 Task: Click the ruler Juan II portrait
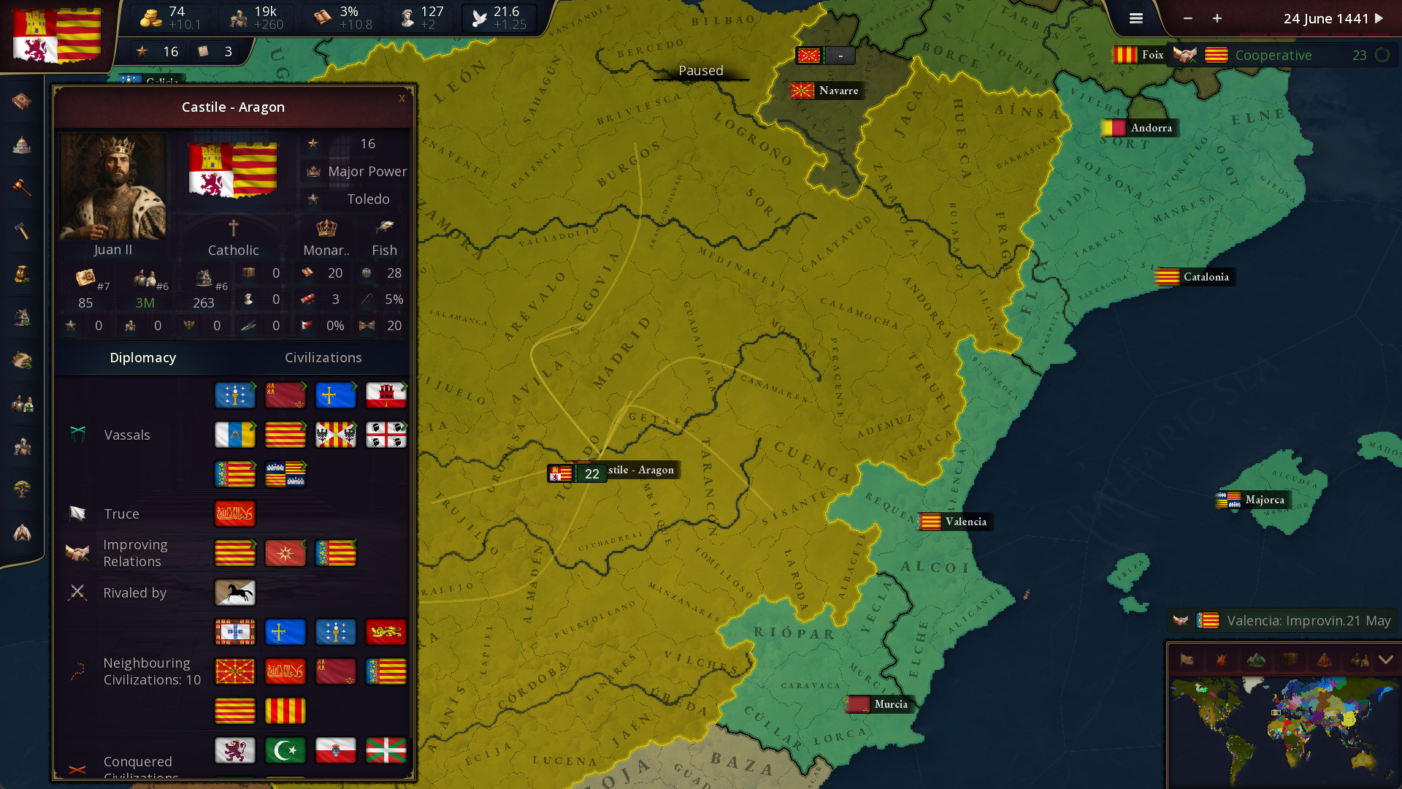(x=113, y=186)
